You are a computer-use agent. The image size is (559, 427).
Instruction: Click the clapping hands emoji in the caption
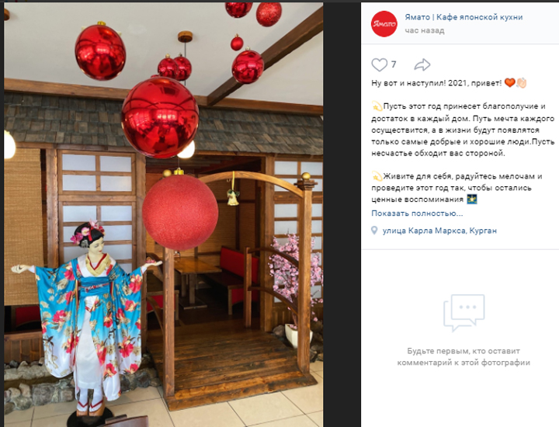[x=521, y=83]
